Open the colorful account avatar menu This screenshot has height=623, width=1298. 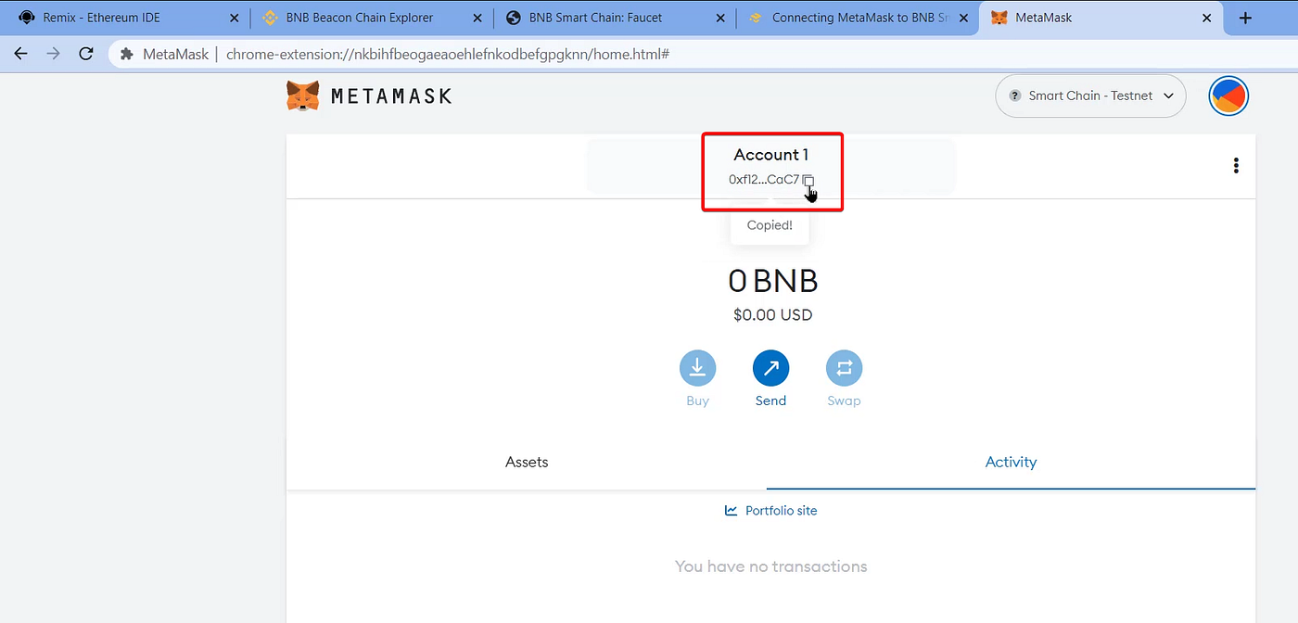1228,95
